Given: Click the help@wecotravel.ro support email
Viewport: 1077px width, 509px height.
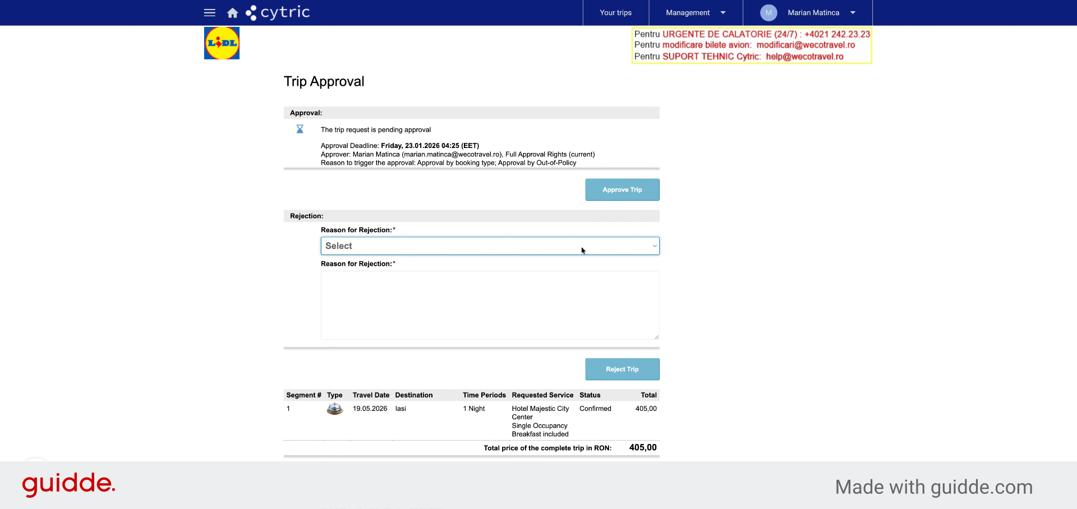Looking at the screenshot, I should [804, 57].
